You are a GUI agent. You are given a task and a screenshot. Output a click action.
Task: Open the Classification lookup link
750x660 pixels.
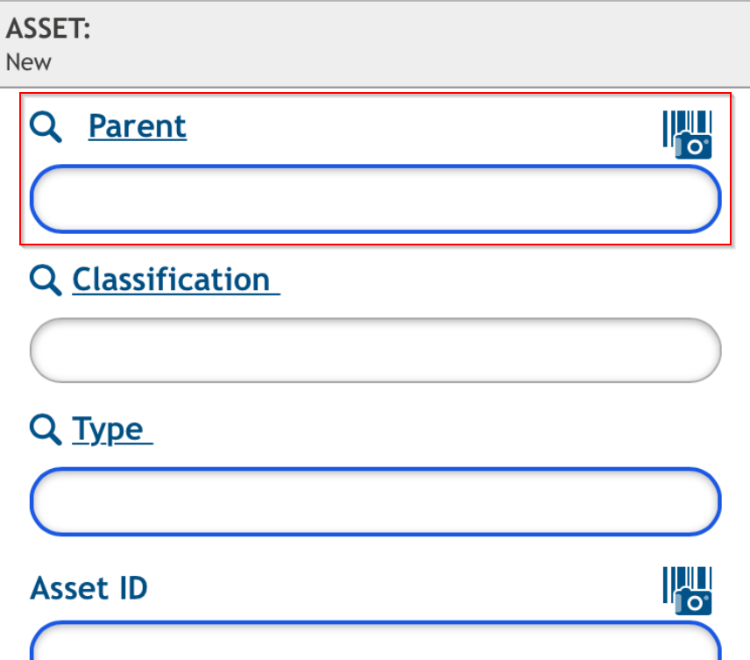(173, 280)
